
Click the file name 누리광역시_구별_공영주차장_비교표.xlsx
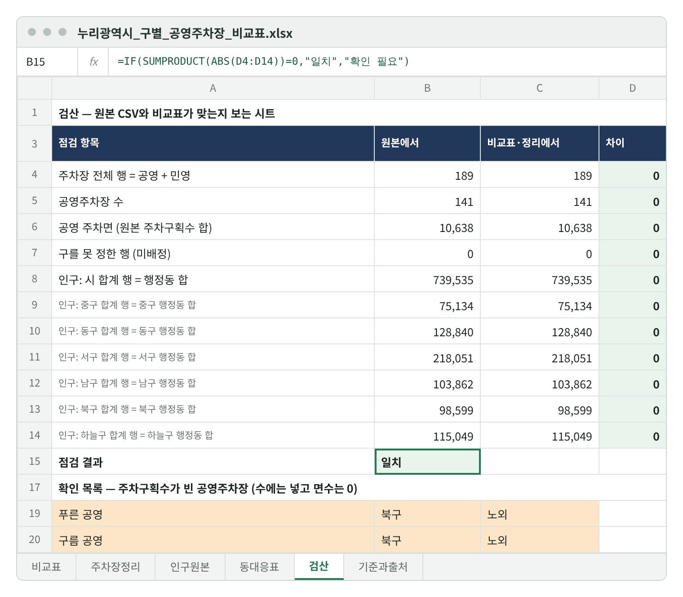(185, 33)
